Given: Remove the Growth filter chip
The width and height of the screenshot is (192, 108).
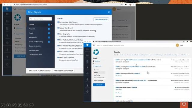Looking at the screenshot, I should pyautogui.click(x=124, y=55).
